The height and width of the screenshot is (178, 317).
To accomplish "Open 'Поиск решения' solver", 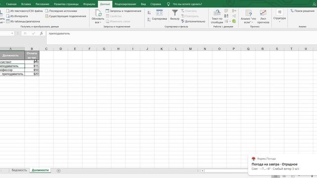I will point(302,11).
